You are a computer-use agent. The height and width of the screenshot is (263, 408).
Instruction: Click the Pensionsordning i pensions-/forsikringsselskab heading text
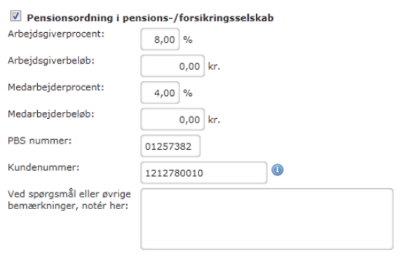[151, 18]
